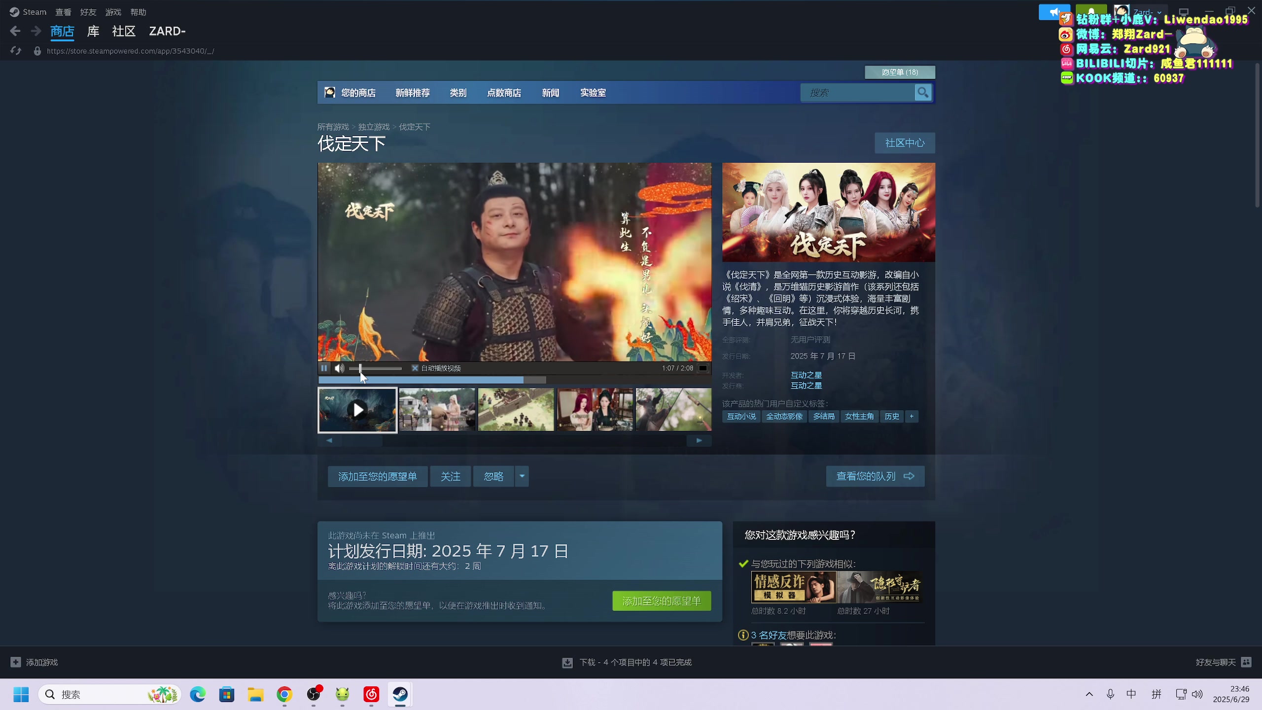Screen dimensions: 1262x710
Task: Reload the store page
Action: pos(16,51)
